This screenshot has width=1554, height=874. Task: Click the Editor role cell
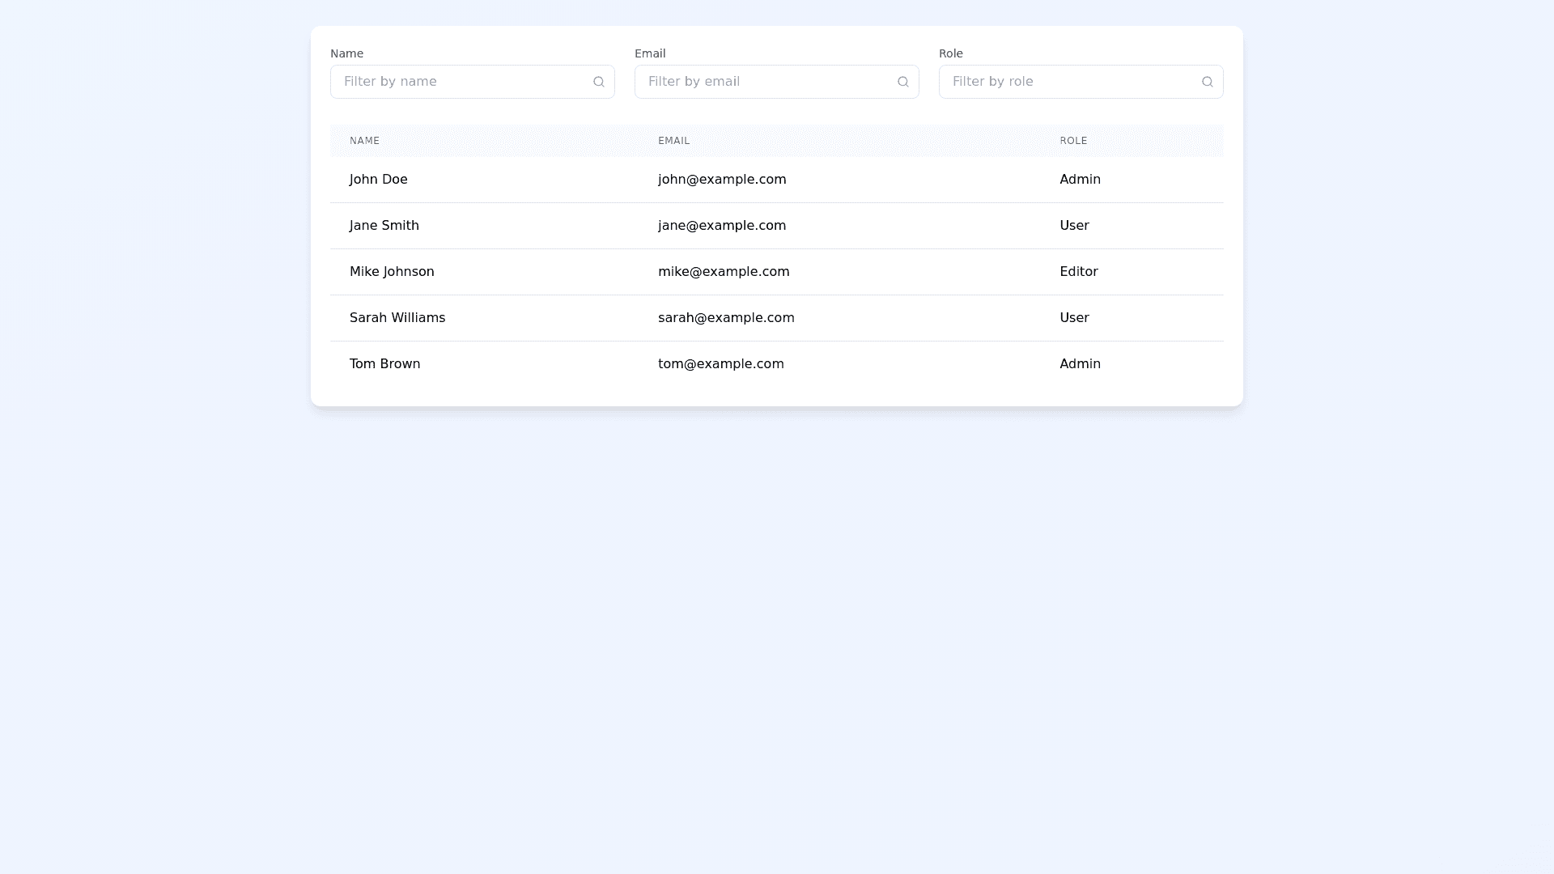(x=1078, y=272)
